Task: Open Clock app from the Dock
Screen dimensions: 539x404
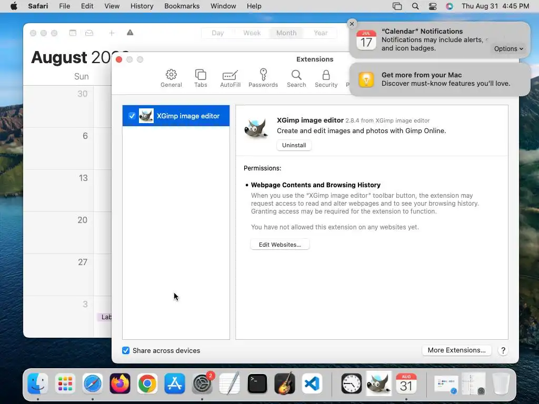Action: (x=351, y=383)
